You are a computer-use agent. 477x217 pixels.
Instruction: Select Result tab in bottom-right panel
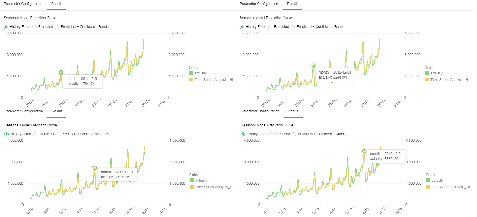coord(293,111)
